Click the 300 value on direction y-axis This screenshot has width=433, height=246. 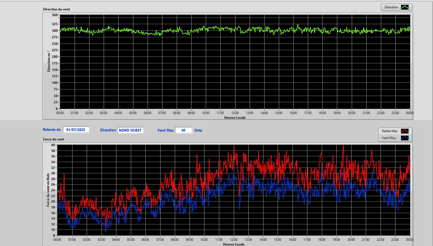tap(55, 31)
